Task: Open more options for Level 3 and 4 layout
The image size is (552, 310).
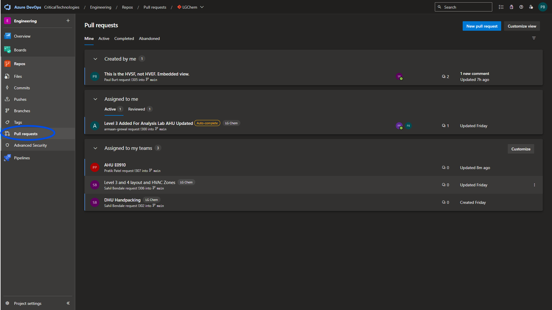Action: (534, 185)
